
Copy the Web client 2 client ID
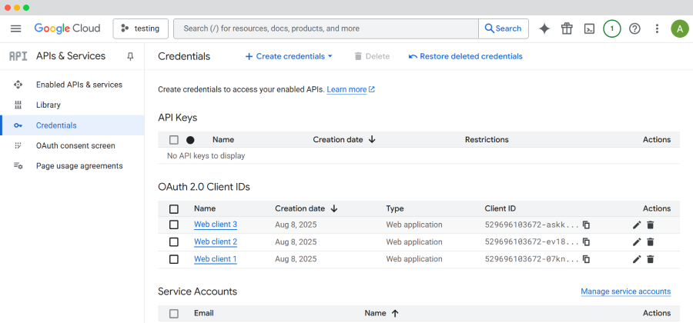pyautogui.click(x=586, y=241)
